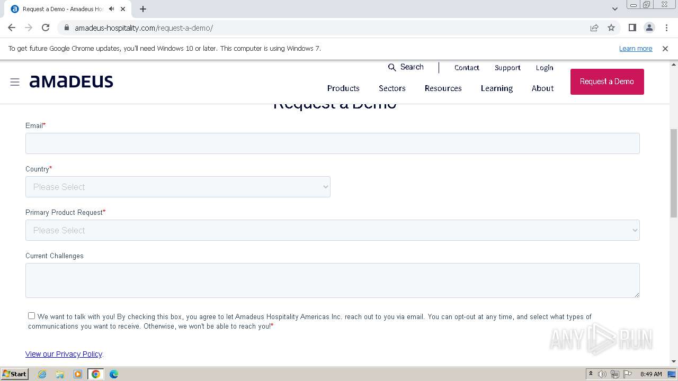Image resolution: width=678 pixels, height=381 pixels.
Task: Close the Request a Demo tab
Action: pyautogui.click(x=123, y=9)
